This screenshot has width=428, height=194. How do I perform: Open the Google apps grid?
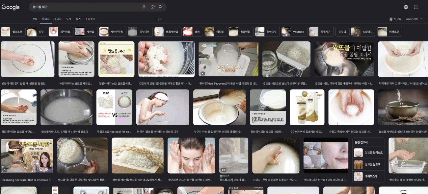click(416, 7)
